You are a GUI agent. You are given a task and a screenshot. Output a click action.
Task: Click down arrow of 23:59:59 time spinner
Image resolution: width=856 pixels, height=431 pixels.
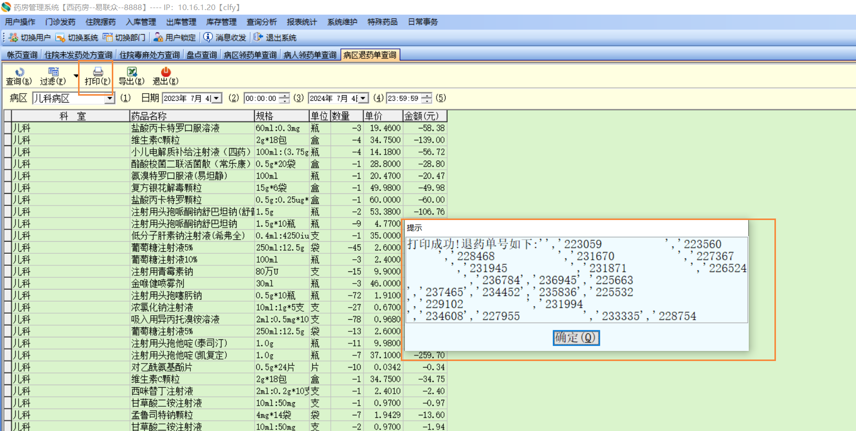click(x=426, y=101)
